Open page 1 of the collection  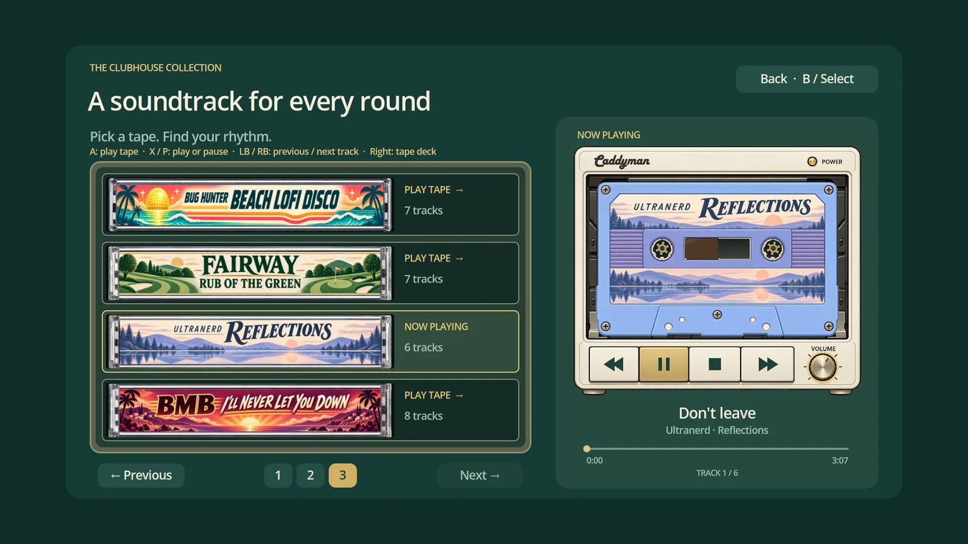[x=278, y=475]
